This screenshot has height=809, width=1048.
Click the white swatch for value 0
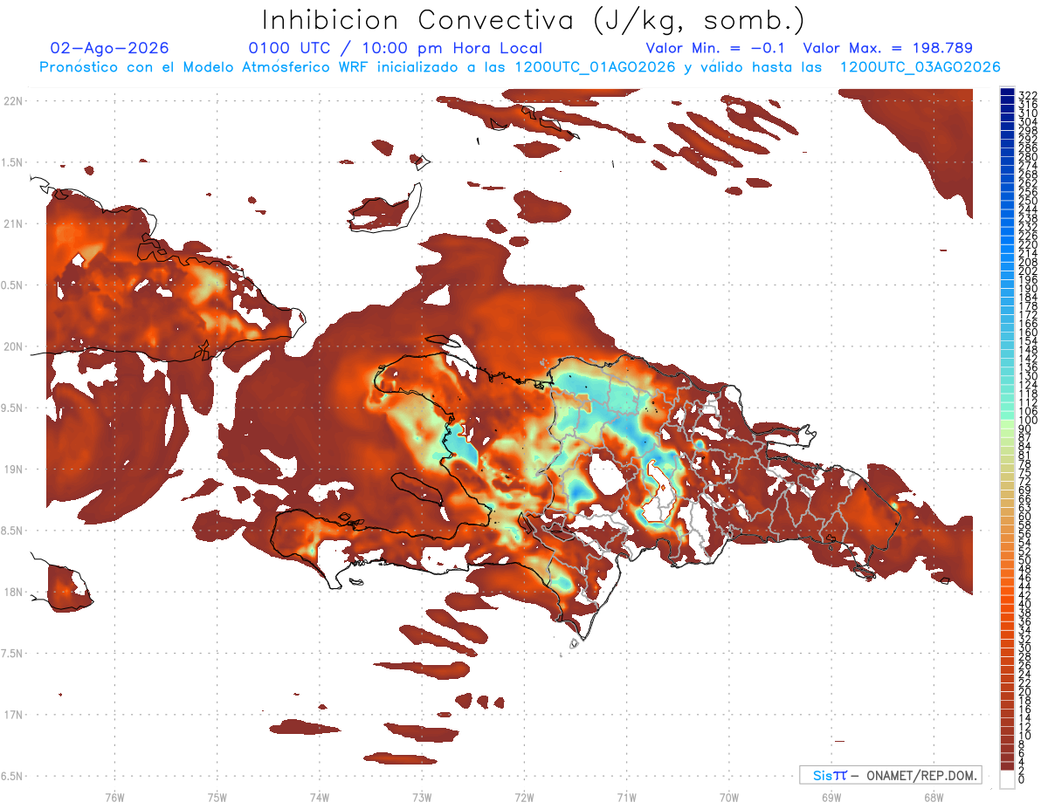coord(1007,781)
